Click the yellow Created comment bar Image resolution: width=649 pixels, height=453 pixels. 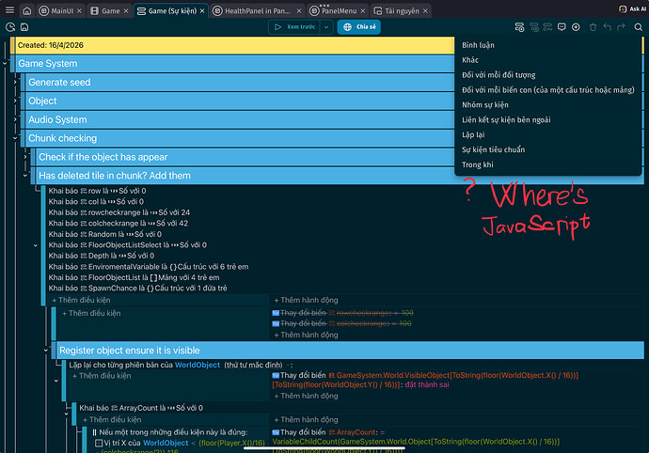click(234, 45)
